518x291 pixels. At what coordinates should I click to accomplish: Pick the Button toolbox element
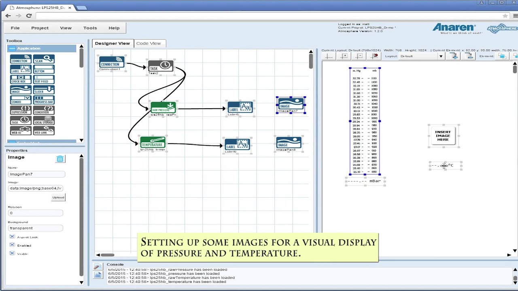click(44, 69)
